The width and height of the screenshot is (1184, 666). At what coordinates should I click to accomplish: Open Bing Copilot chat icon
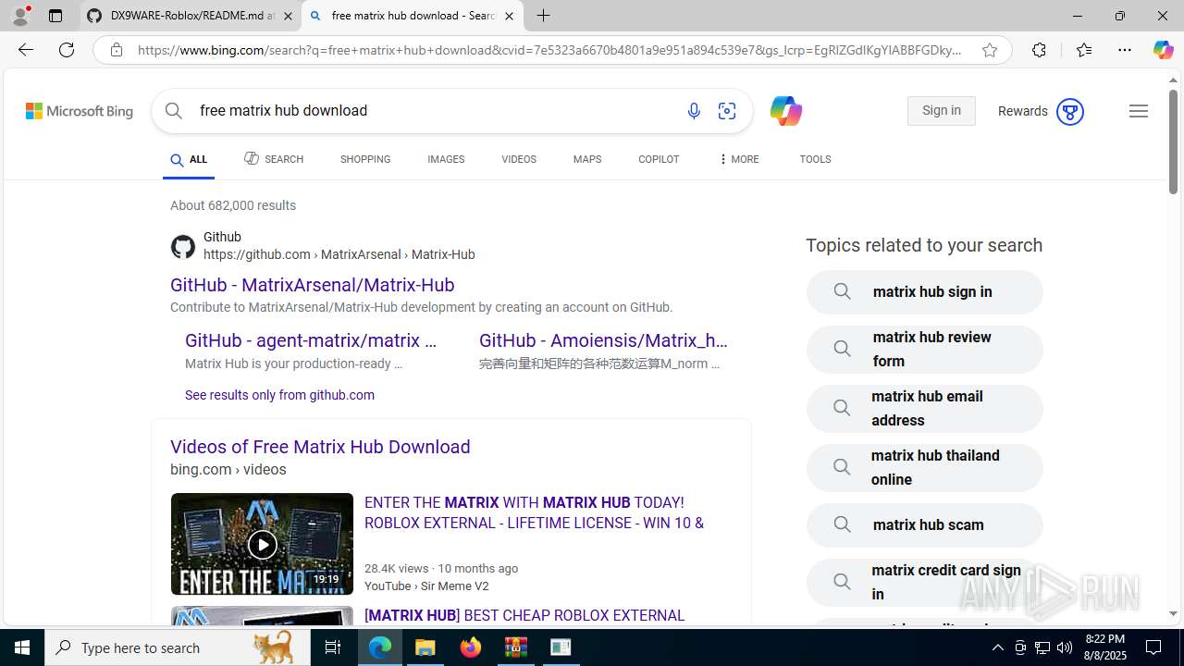(785, 111)
